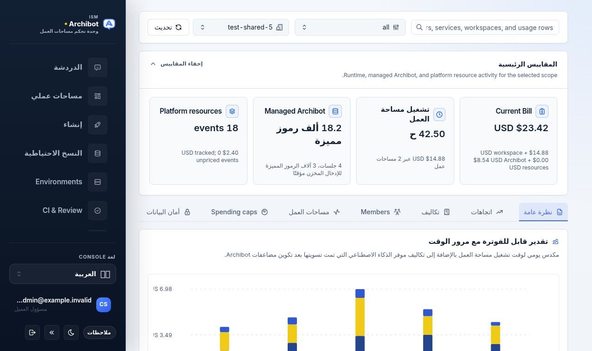Open النسخ الاحتياطية database icon
Image resolution: width=592 pixels, height=351 pixels.
[98, 153]
